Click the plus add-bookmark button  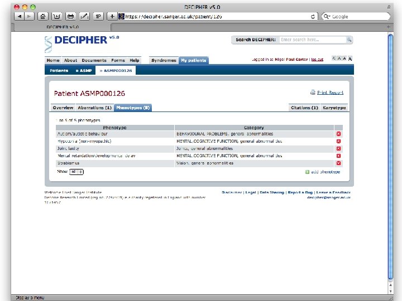point(112,17)
